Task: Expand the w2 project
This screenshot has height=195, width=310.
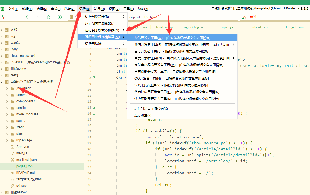Action: point(2,36)
